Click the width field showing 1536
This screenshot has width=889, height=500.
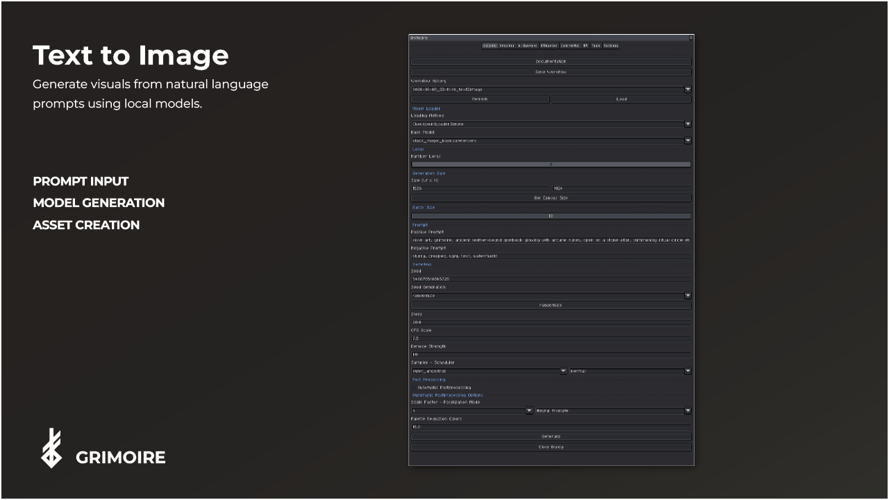481,188
